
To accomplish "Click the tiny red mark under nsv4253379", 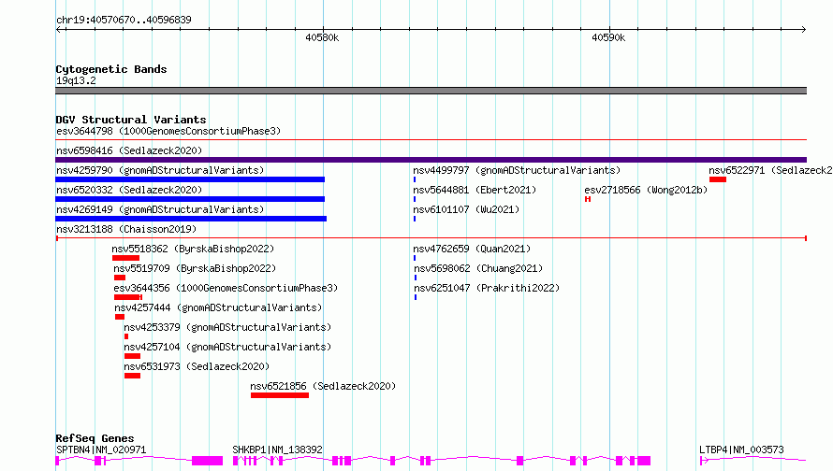I will (126, 336).
